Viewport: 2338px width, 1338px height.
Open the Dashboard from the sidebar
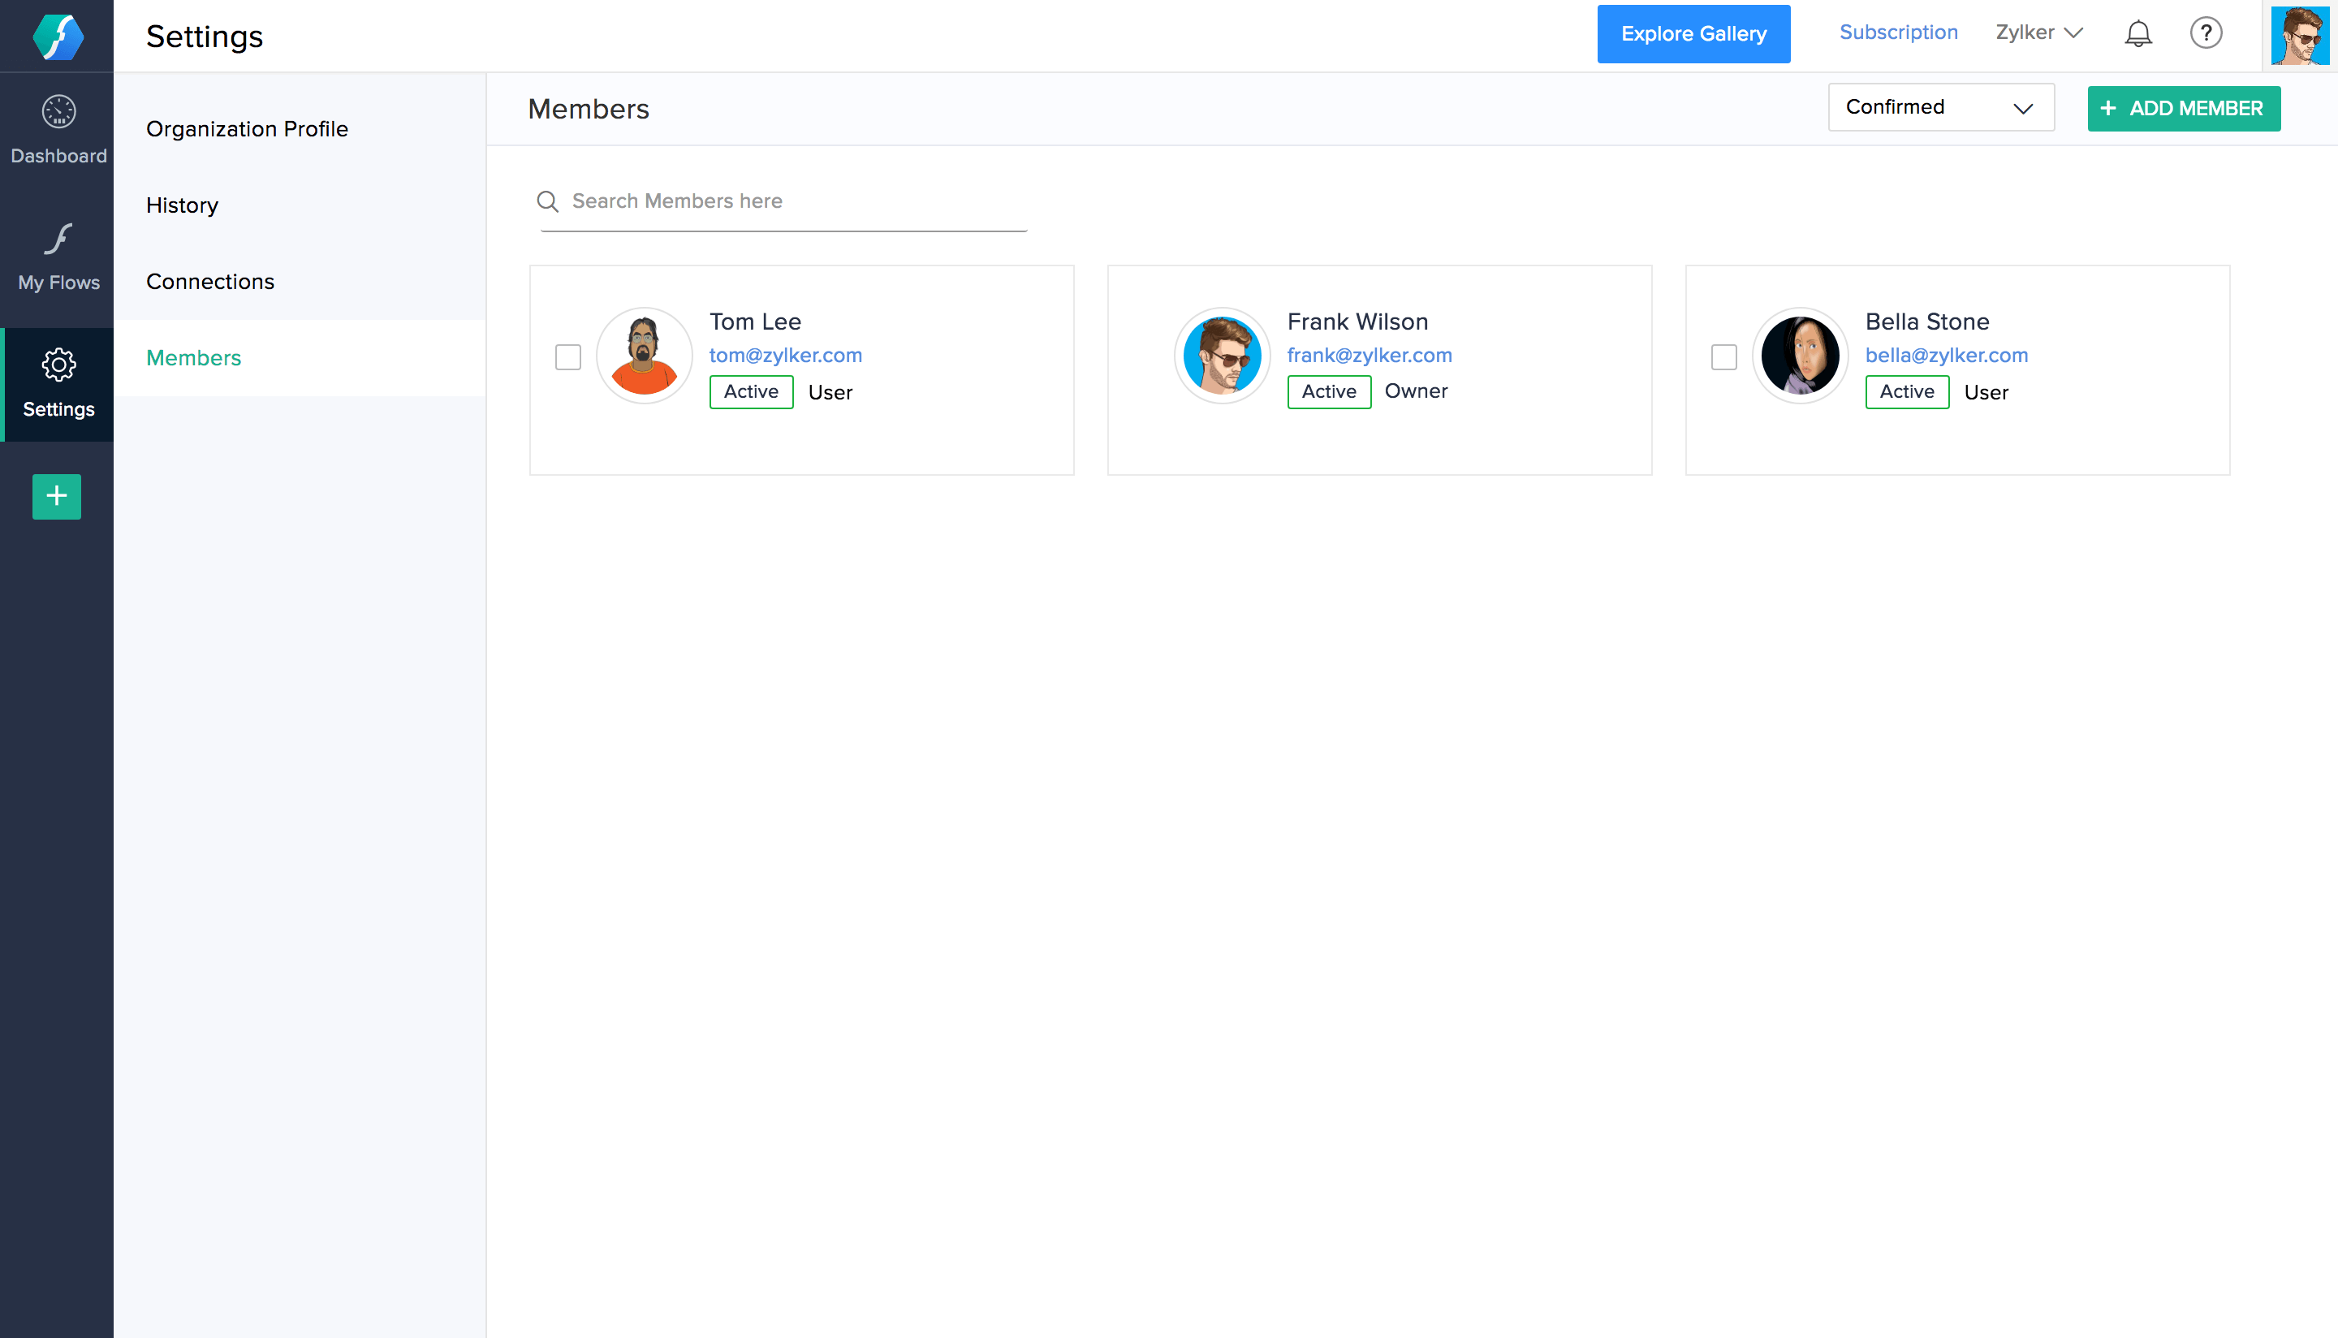[x=58, y=130]
